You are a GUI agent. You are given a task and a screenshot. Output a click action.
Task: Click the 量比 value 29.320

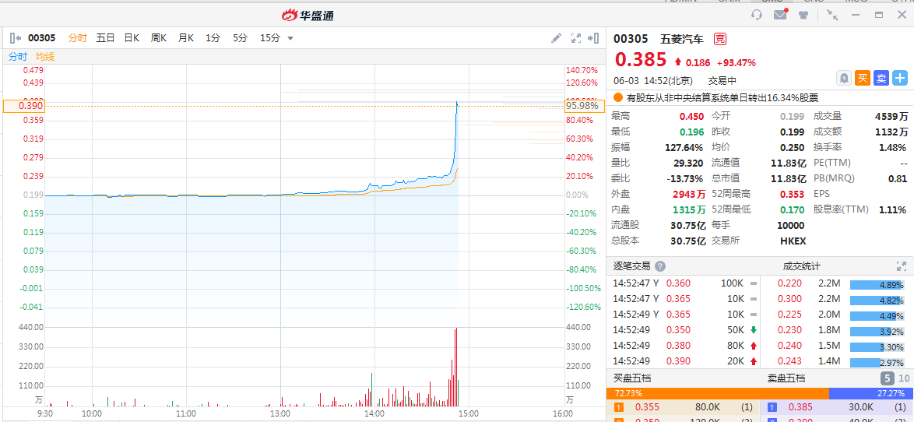click(x=689, y=164)
